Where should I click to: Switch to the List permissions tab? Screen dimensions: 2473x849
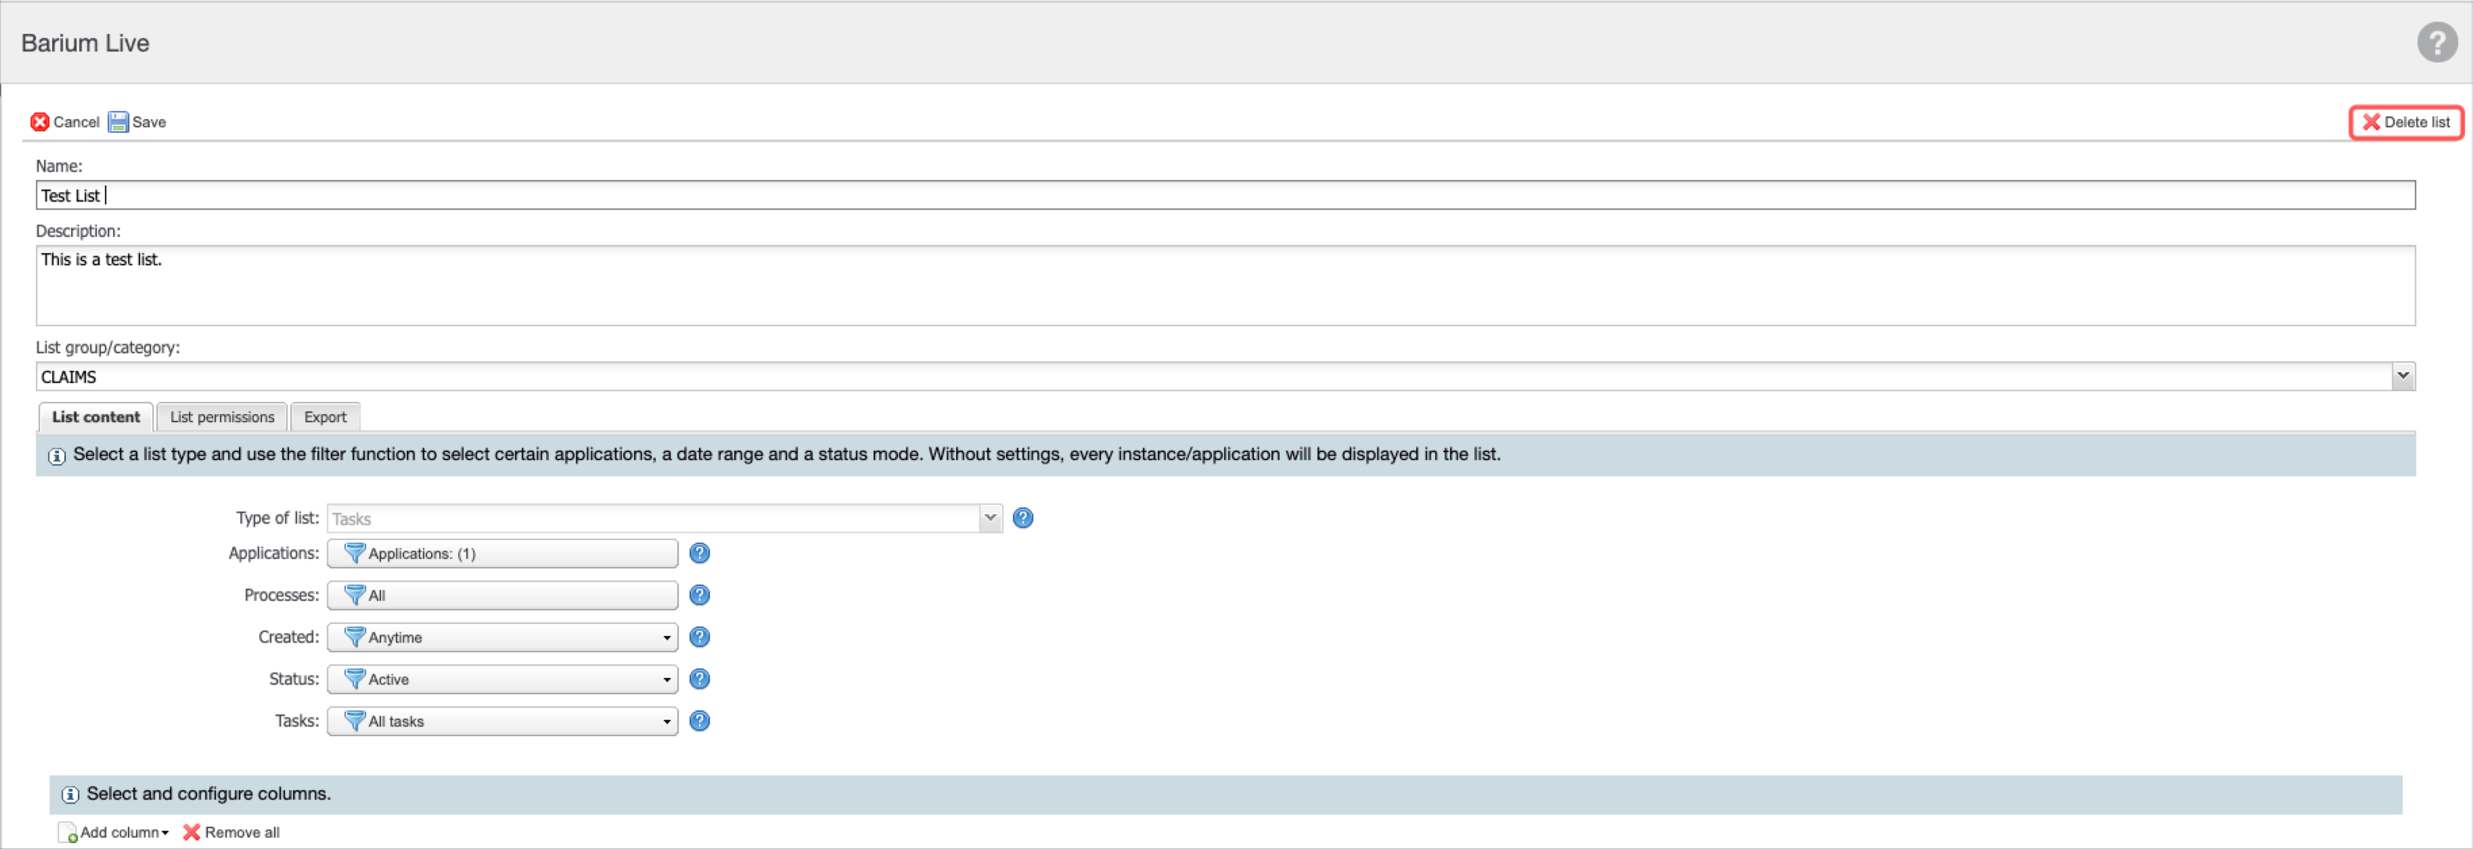222,416
